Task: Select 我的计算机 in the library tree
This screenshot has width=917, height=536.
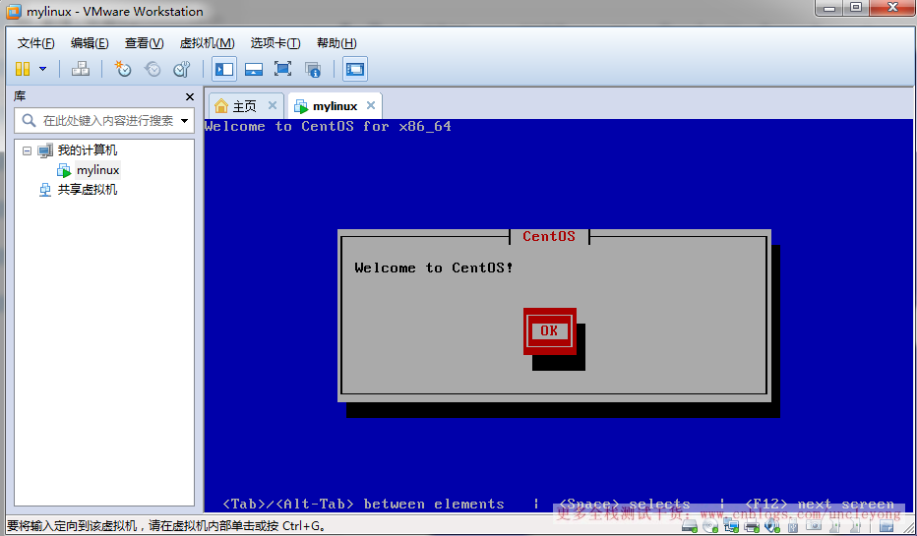Action: point(88,150)
